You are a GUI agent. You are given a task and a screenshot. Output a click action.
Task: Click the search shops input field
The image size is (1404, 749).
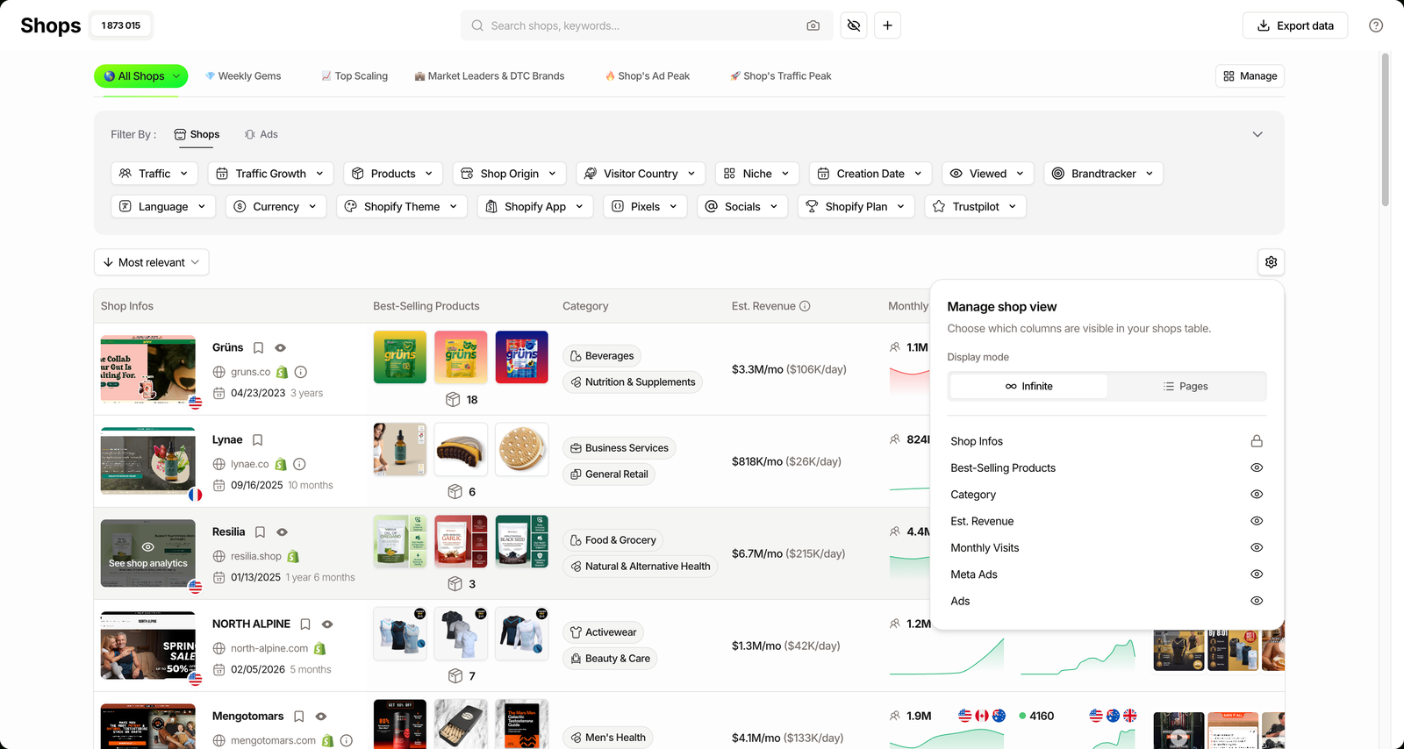(x=646, y=25)
